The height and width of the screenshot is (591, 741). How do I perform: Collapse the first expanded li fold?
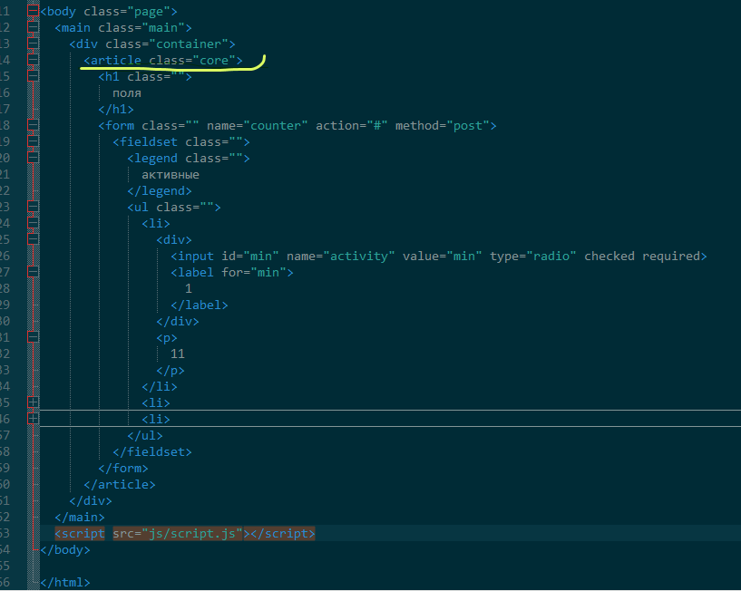[33, 223]
